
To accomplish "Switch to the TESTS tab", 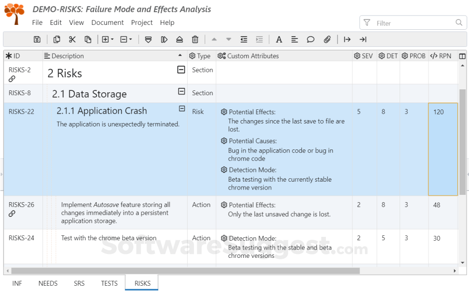I will pos(109,283).
